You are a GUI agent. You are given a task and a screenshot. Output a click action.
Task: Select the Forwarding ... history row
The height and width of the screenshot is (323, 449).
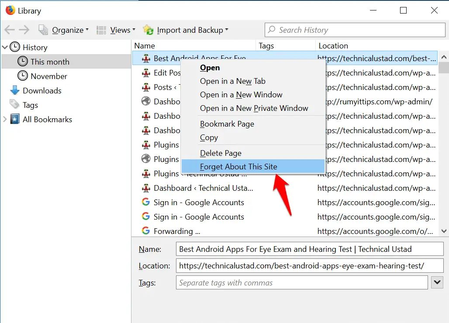click(x=286, y=231)
